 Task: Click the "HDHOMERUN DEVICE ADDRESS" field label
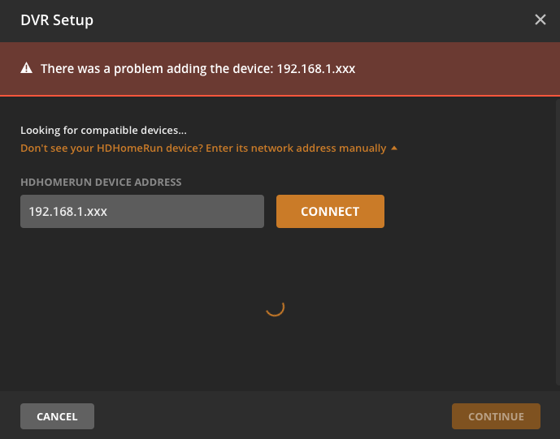tap(101, 183)
